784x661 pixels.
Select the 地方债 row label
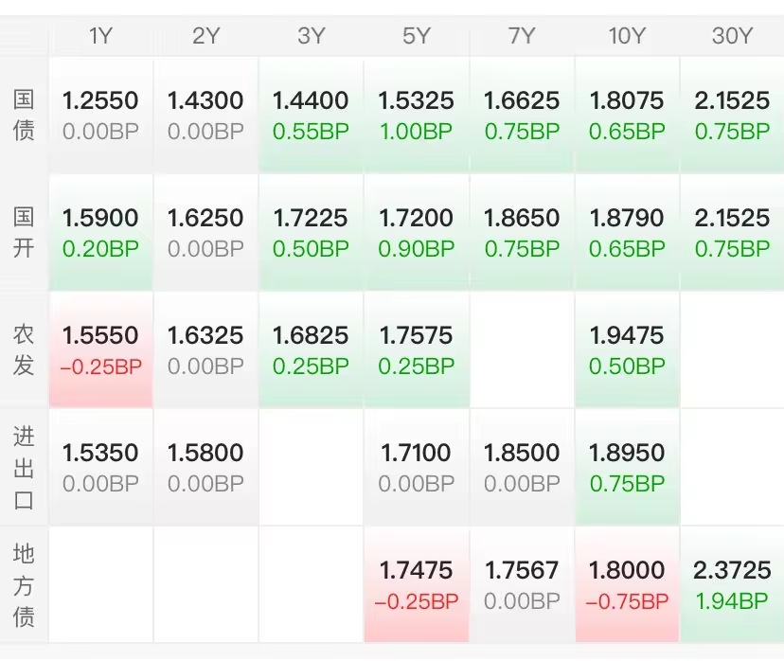(24, 584)
